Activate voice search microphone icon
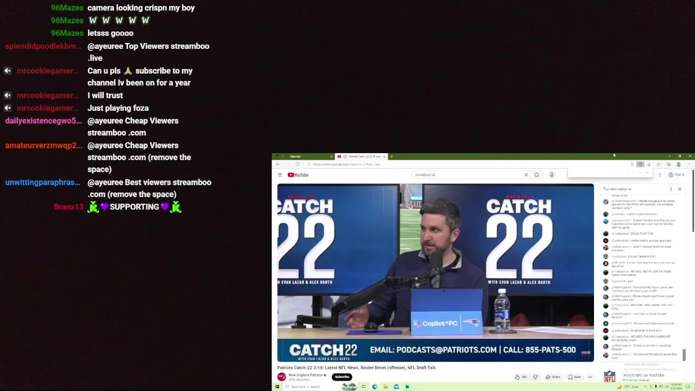This screenshot has height=391, width=695. click(551, 175)
